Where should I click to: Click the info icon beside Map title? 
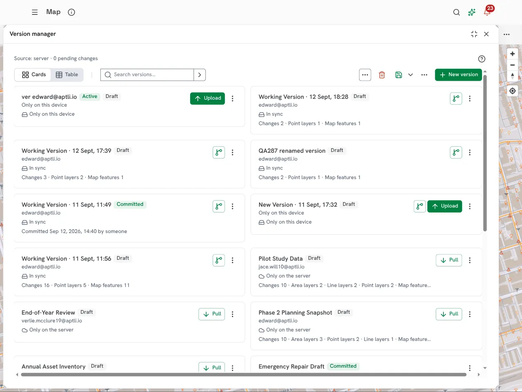[x=72, y=12]
